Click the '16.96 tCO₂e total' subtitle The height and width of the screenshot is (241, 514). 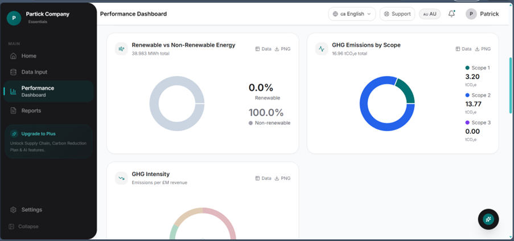(349, 54)
